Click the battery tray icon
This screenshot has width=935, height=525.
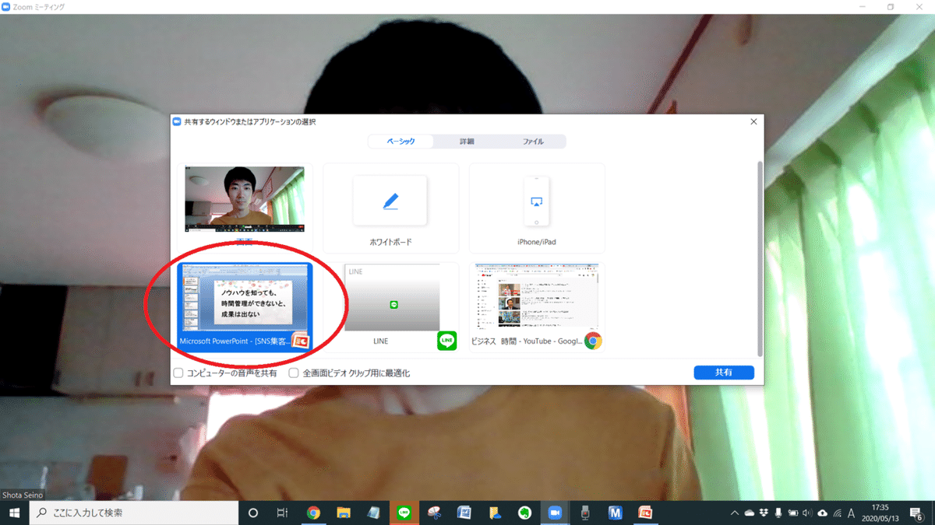coord(792,513)
